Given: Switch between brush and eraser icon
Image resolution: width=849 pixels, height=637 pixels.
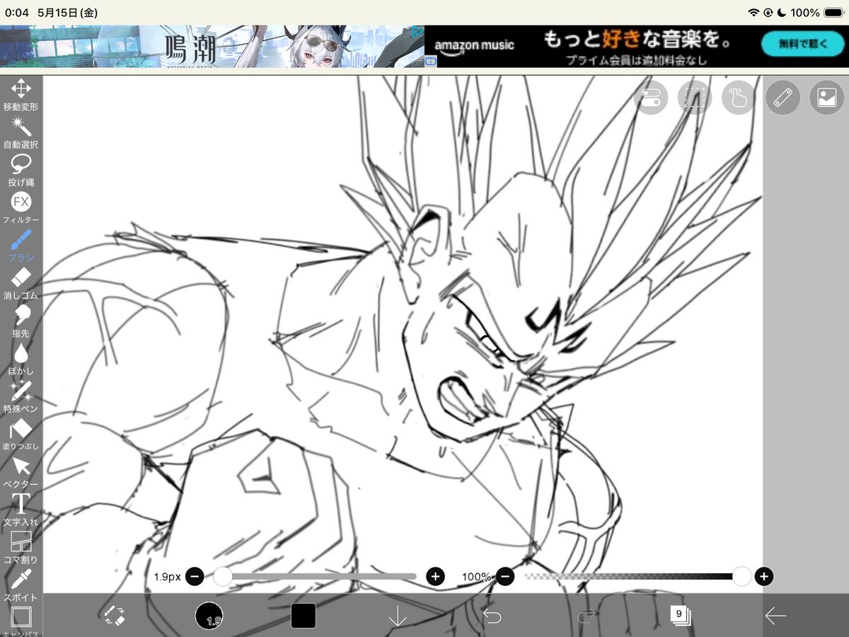Looking at the screenshot, I should point(115,615).
